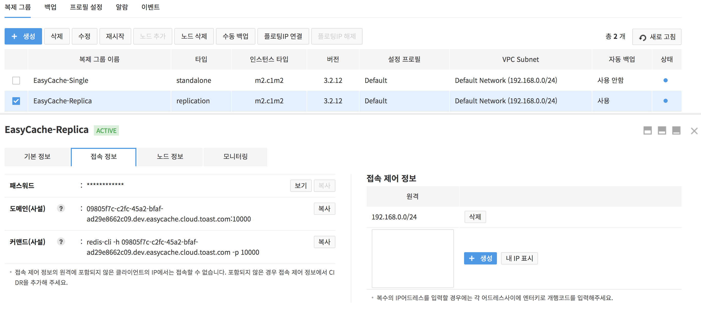This screenshot has width=701, height=310.
Task: Click the 노드 추가 toolbar button
Action: tap(153, 36)
